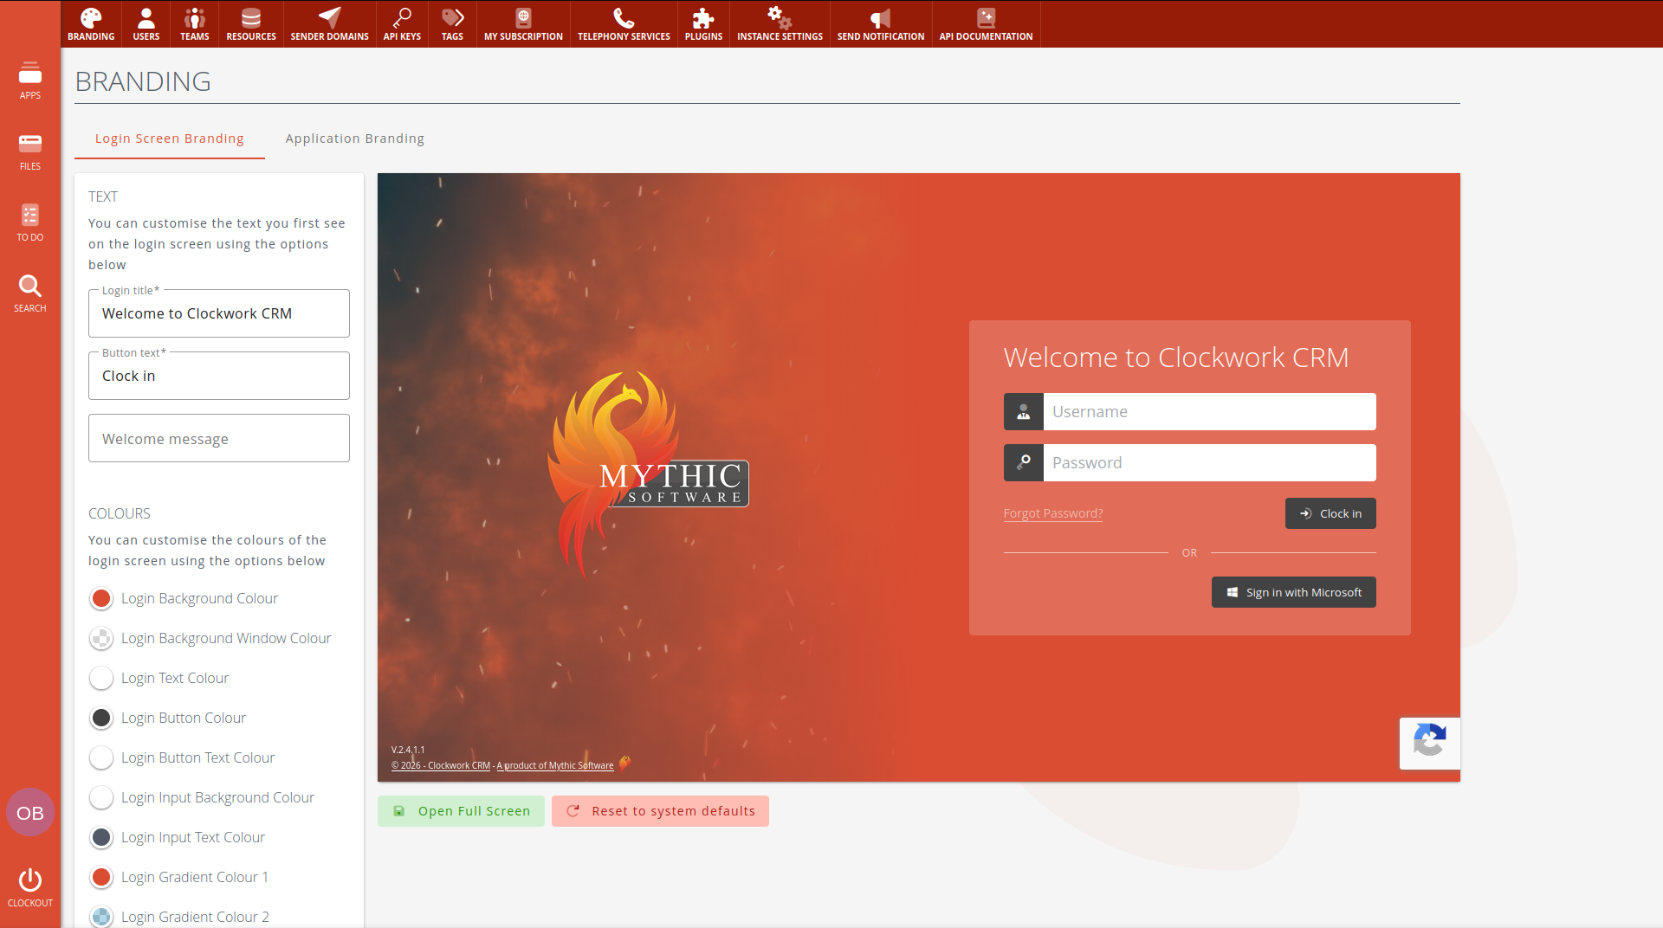Open Resources in the top navigation
The height and width of the screenshot is (928, 1663).
251,23
